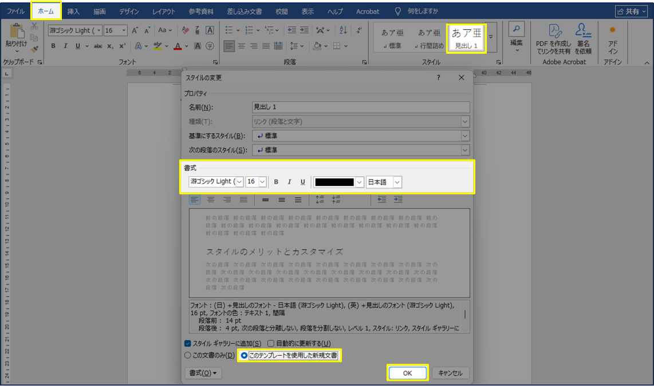This screenshot has height=386, width=654.
Task: Open the 書式(O) menu button
Action: point(203,373)
